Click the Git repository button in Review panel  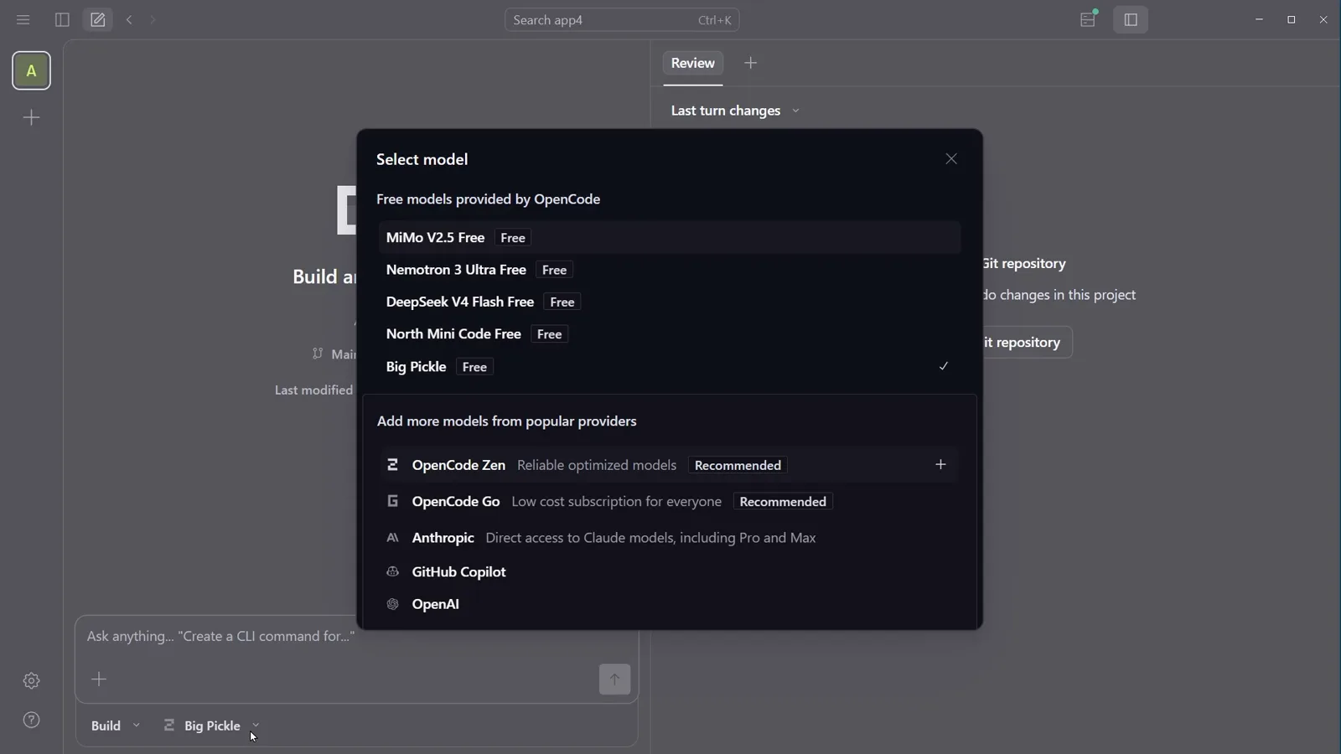click(x=1027, y=342)
